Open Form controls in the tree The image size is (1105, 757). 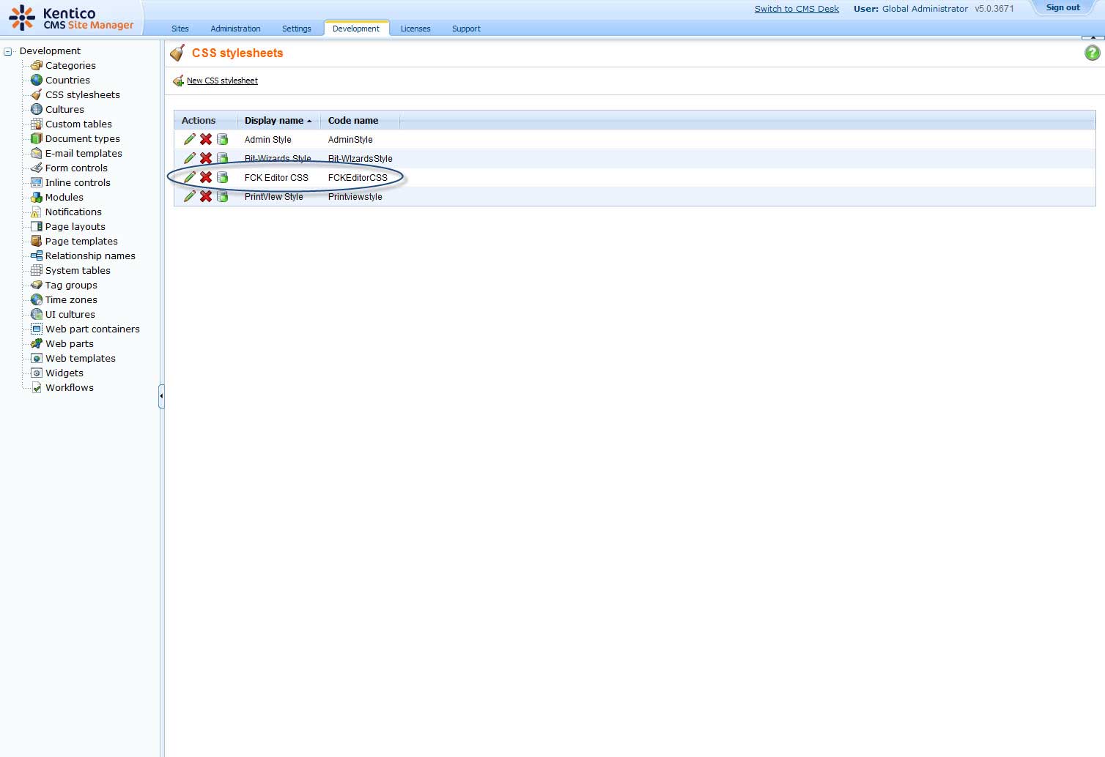76,168
